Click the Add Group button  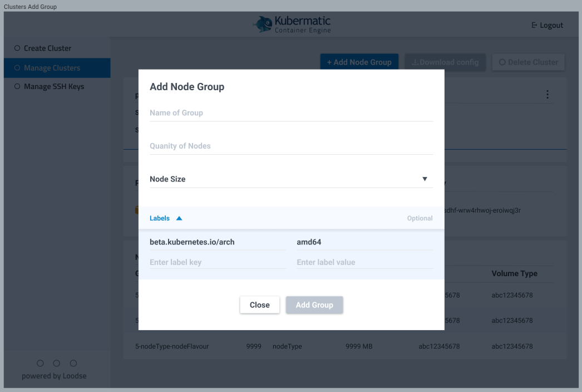tap(314, 305)
